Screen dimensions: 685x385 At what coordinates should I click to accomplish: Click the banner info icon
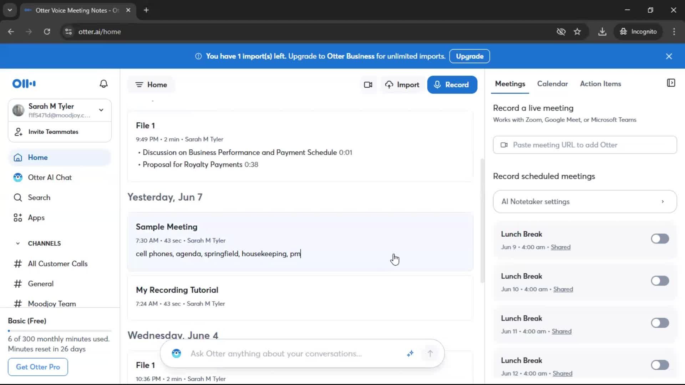pyautogui.click(x=198, y=56)
